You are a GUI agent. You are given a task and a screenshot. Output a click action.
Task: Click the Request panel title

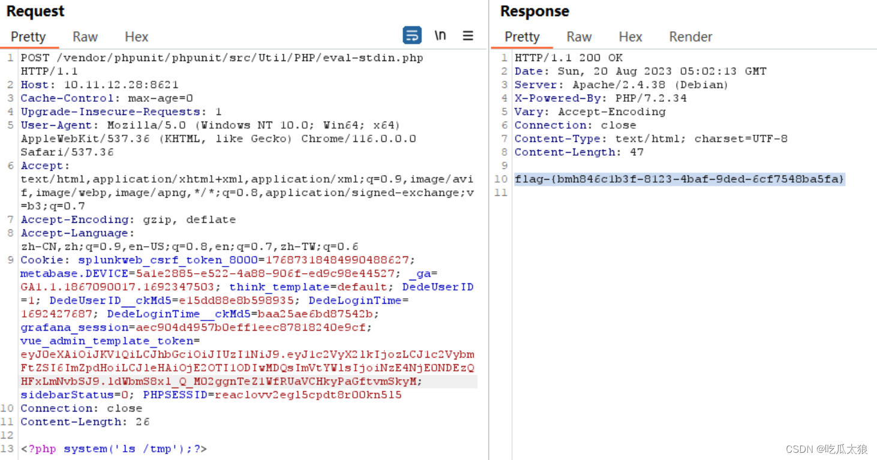[x=35, y=11]
